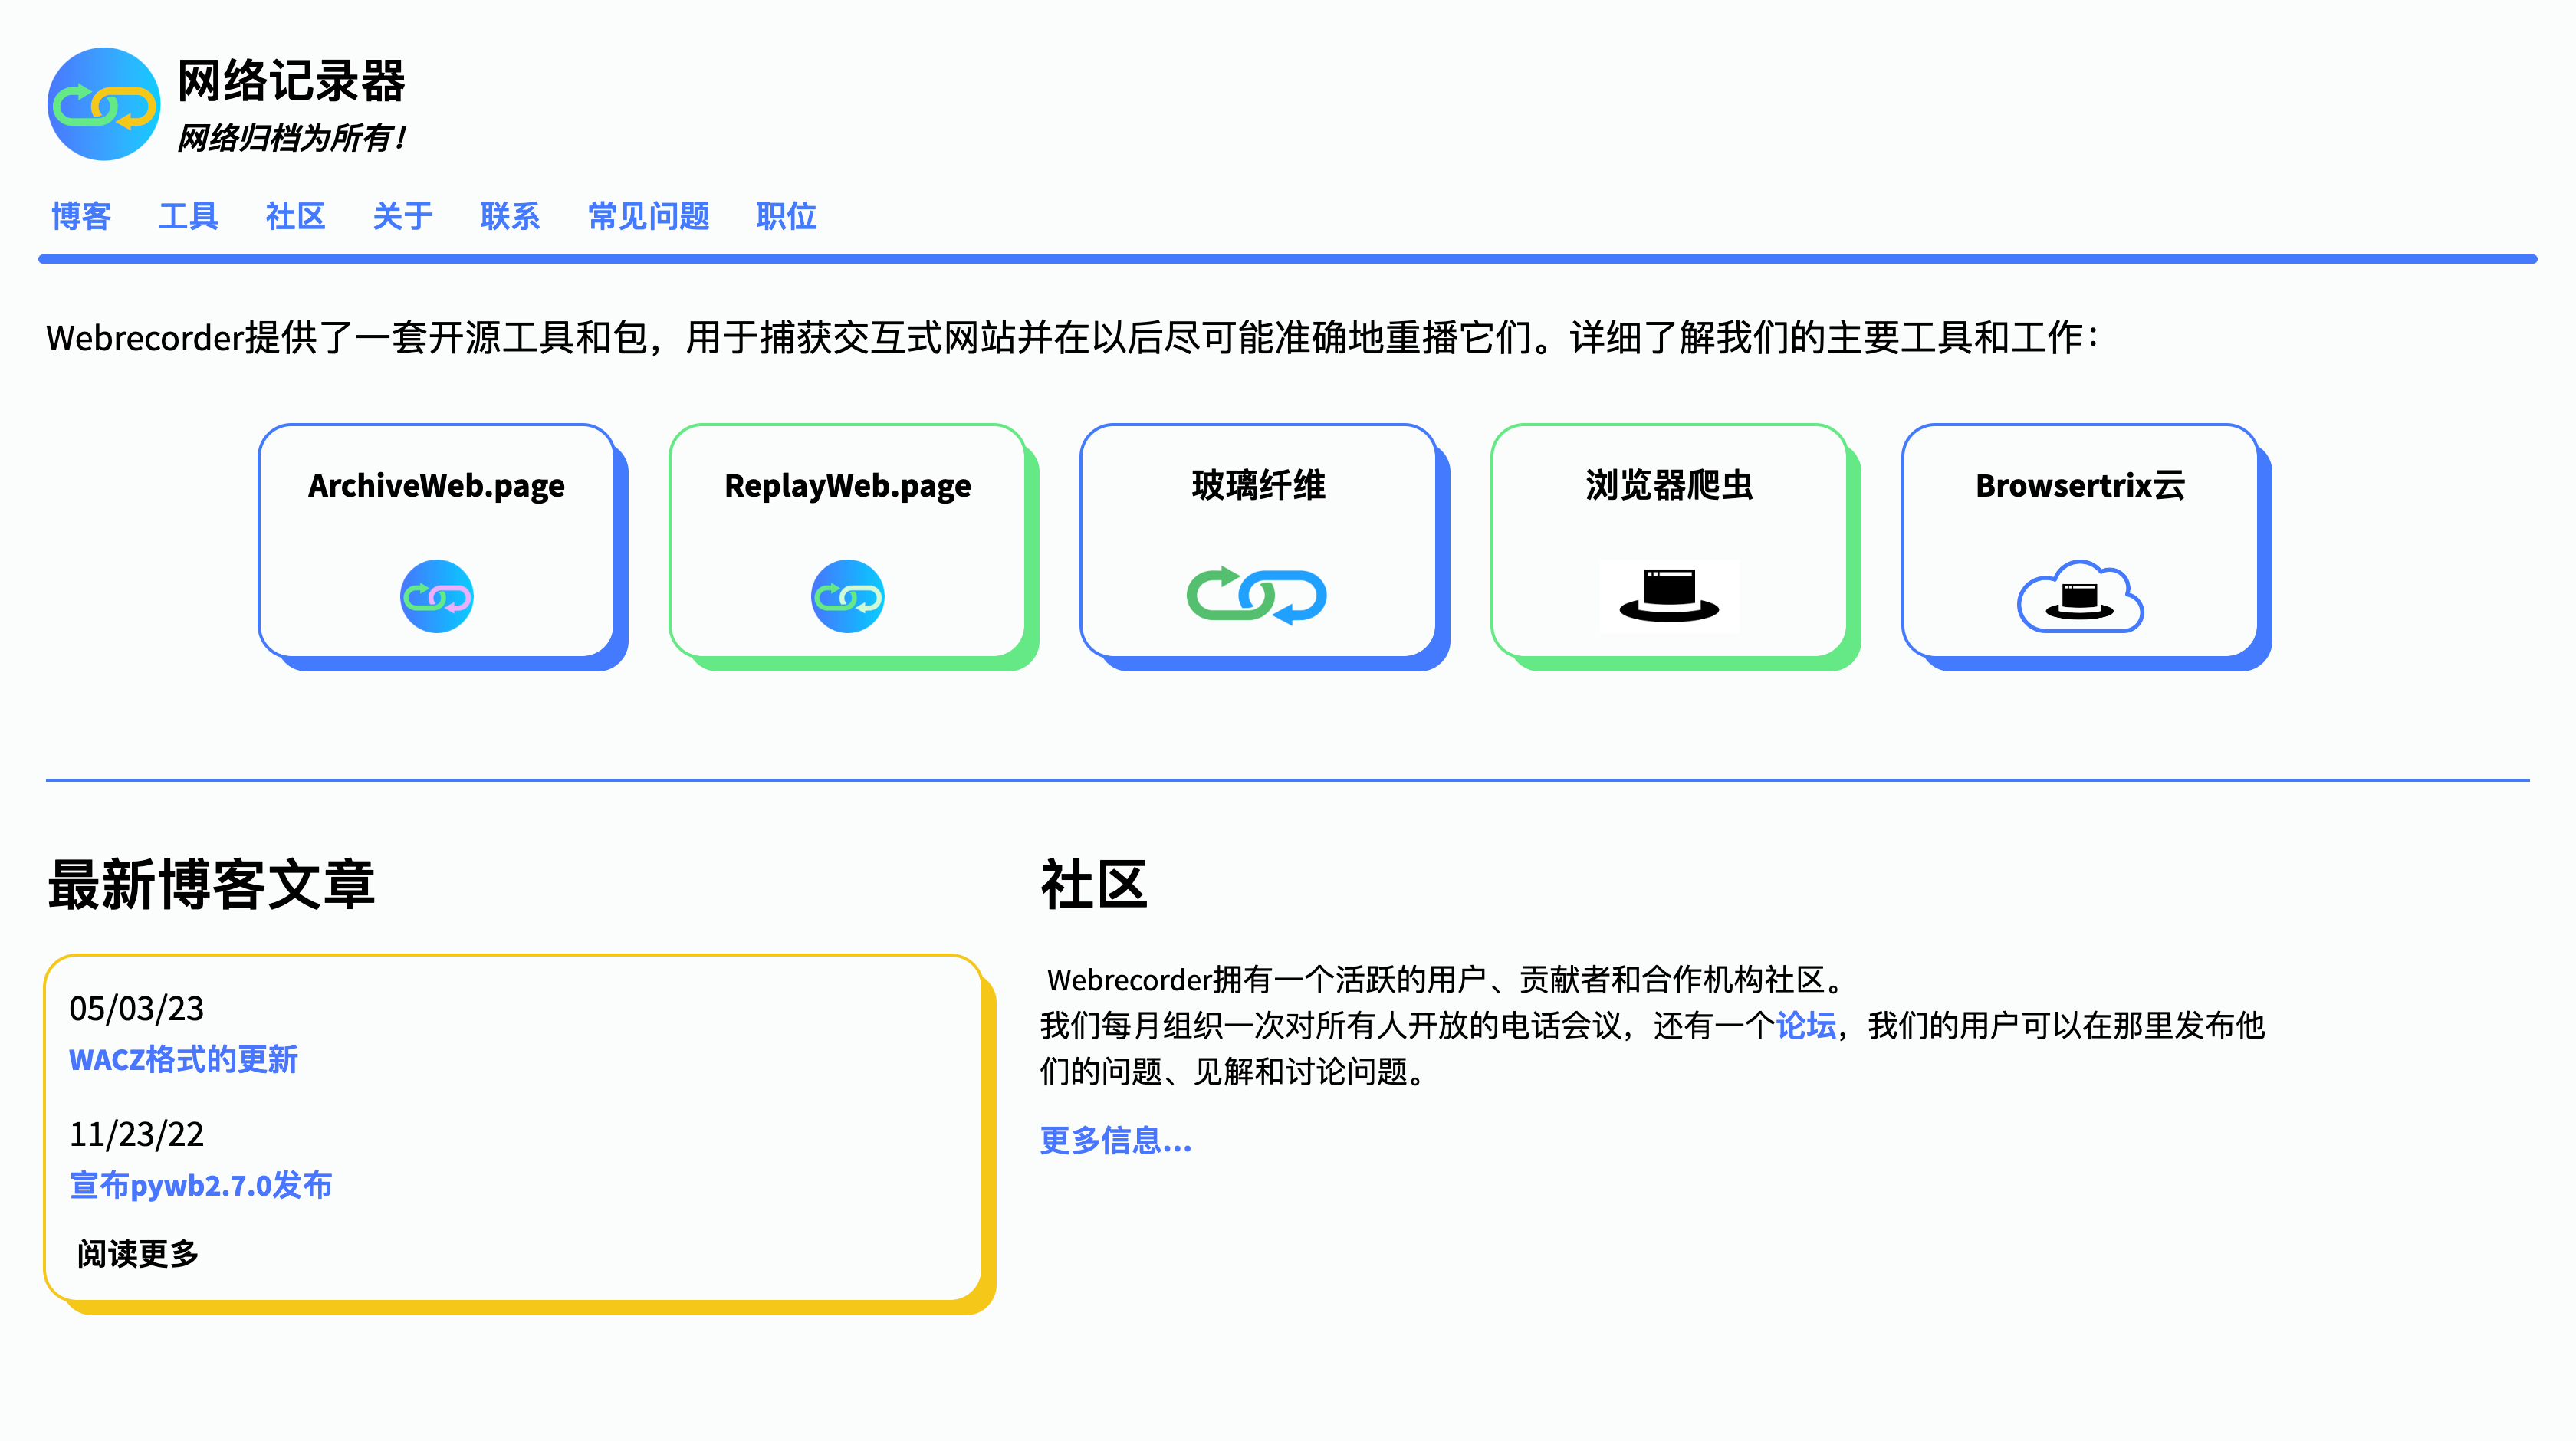Open the 宣布pywb2.7.0发布 post link

tap(200, 1186)
